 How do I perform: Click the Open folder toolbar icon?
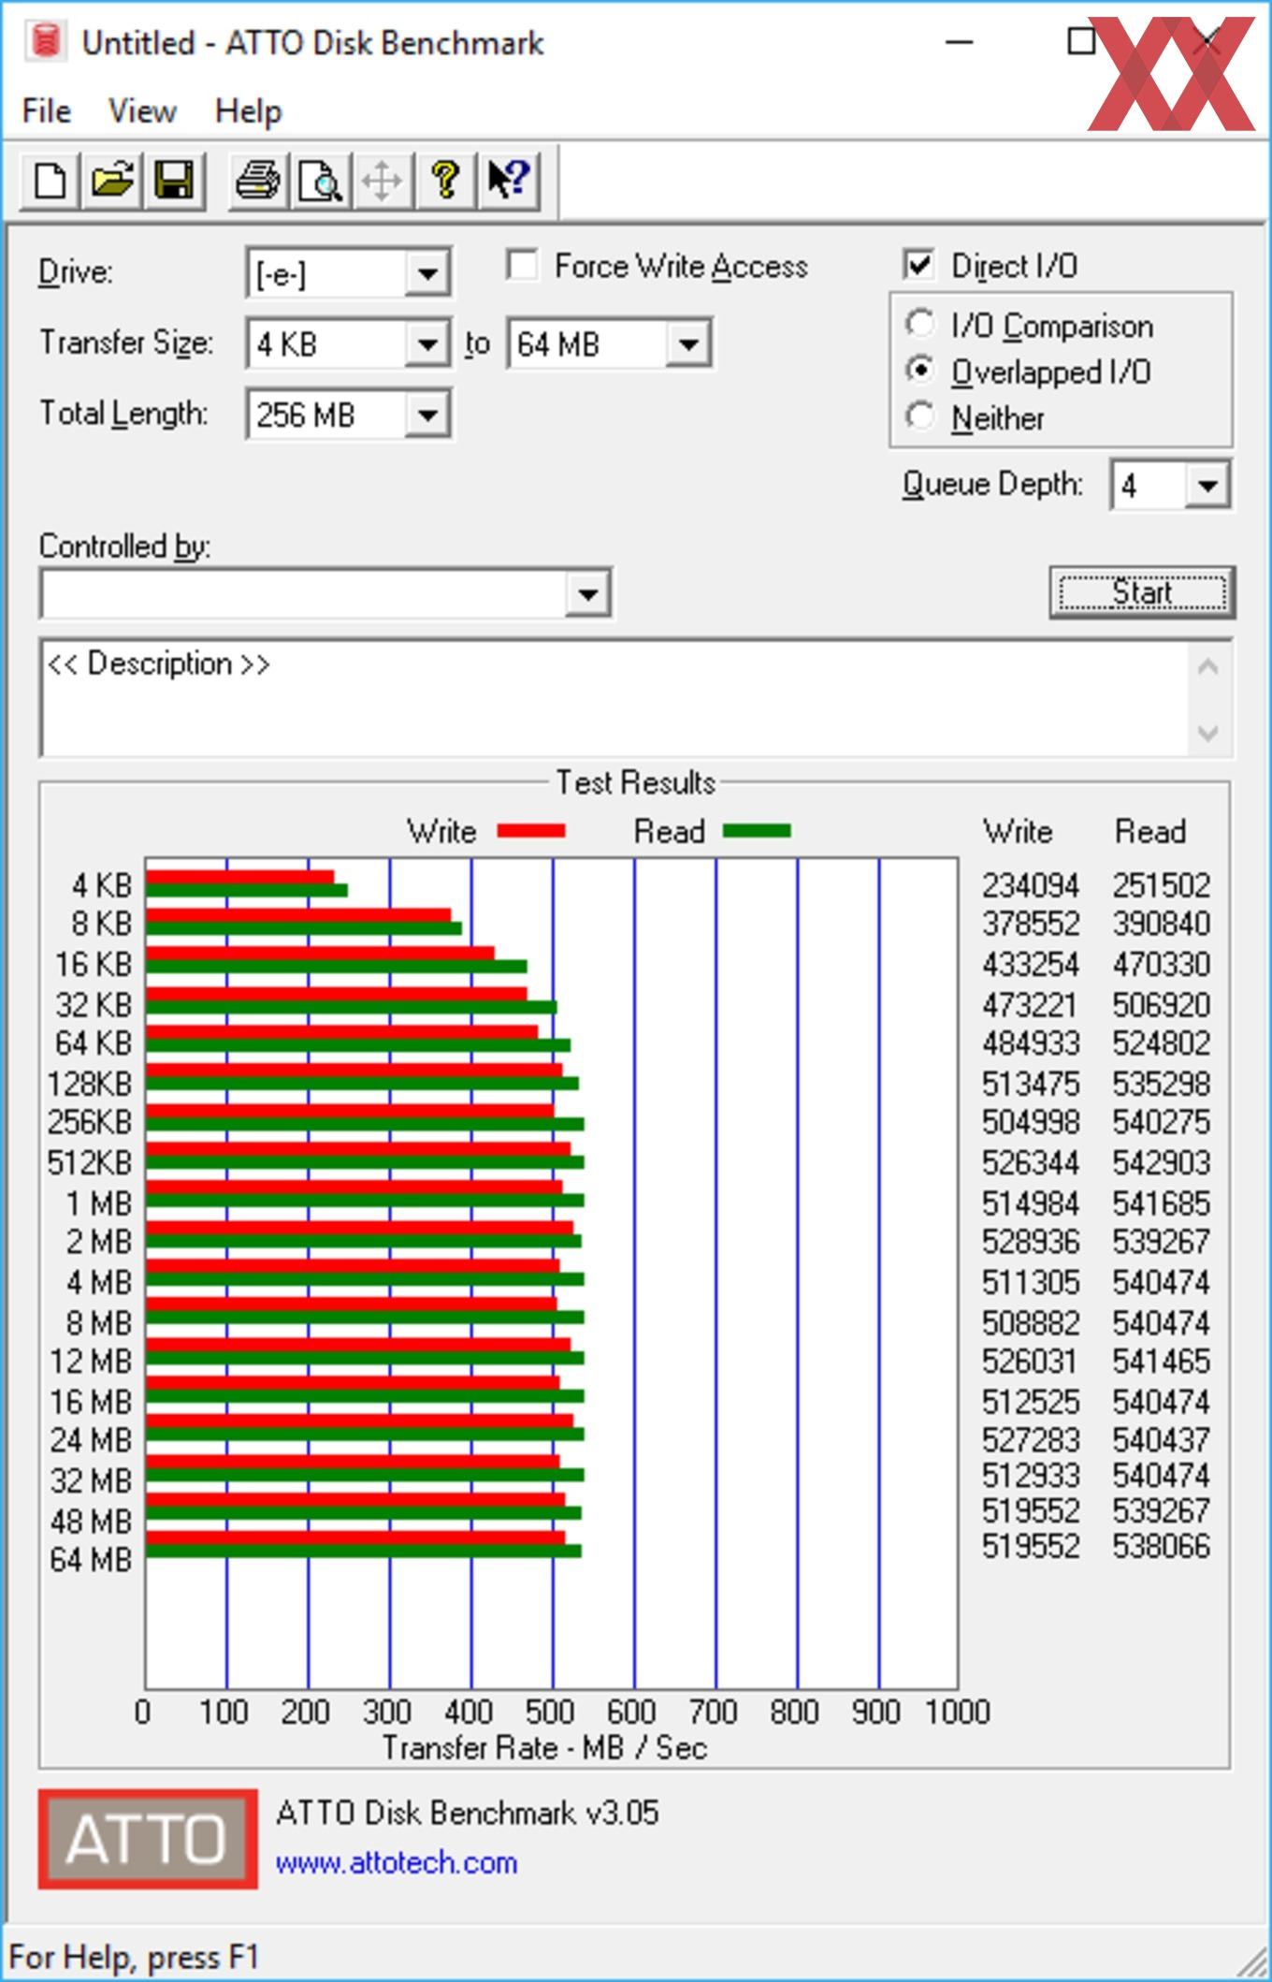coord(111,180)
